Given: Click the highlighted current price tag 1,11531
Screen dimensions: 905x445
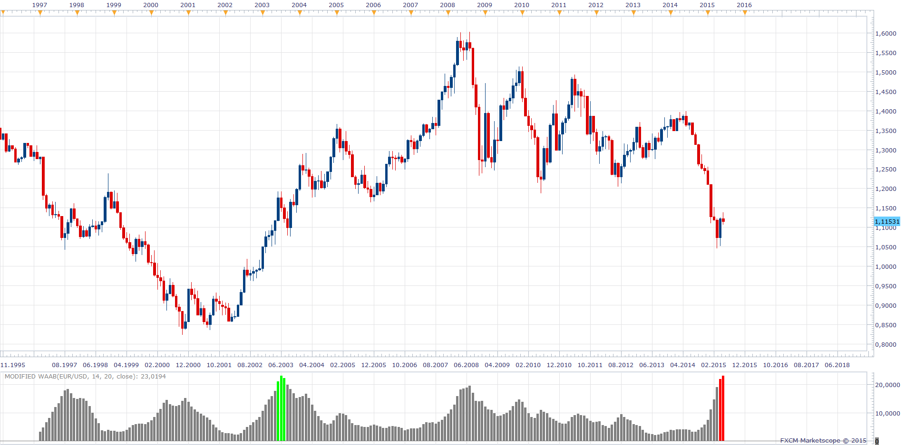Looking at the screenshot, I should [887, 222].
